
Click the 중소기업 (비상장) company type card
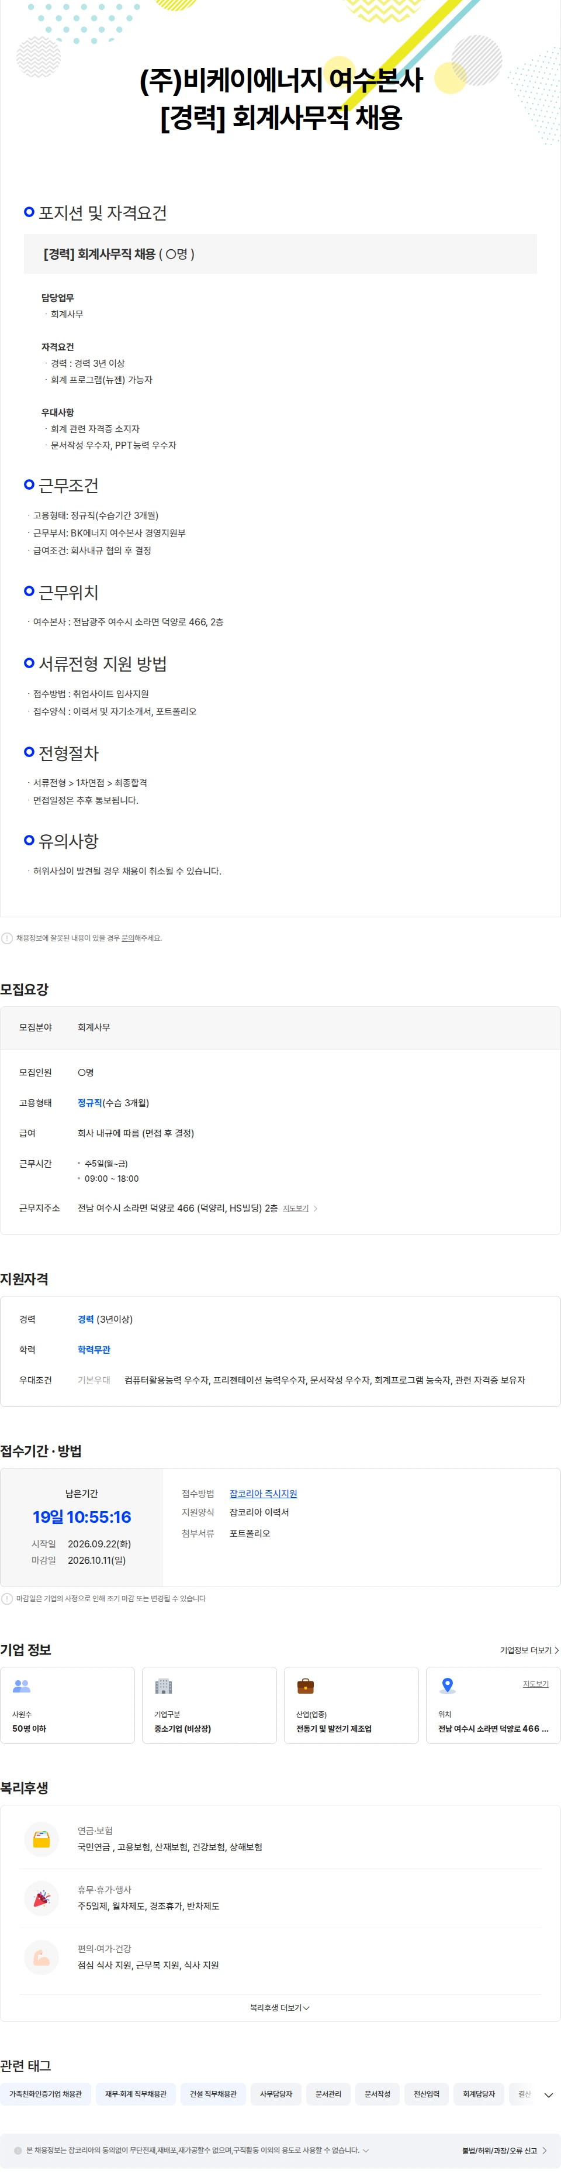click(209, 1705)
